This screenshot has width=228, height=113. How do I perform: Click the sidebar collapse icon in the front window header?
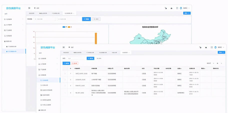[64, 47]
